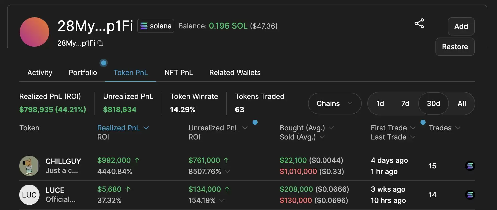Click the LUC token avatar icon
This screenshot has height=210, width=497.
pos(29,195)
